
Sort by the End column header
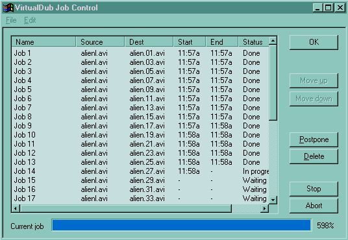coord(222,42)
